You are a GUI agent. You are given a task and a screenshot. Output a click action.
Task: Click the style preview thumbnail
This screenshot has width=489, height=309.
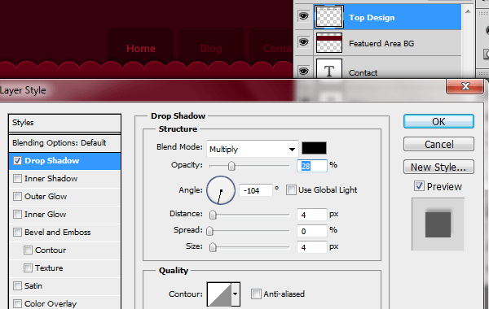pyautogui.click(x=438, y=224)
